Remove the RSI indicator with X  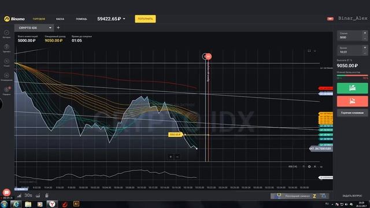(314, 166)
